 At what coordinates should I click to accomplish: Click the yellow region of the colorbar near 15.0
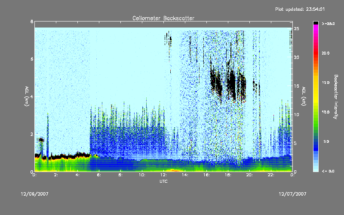click(x=316, y=83)
